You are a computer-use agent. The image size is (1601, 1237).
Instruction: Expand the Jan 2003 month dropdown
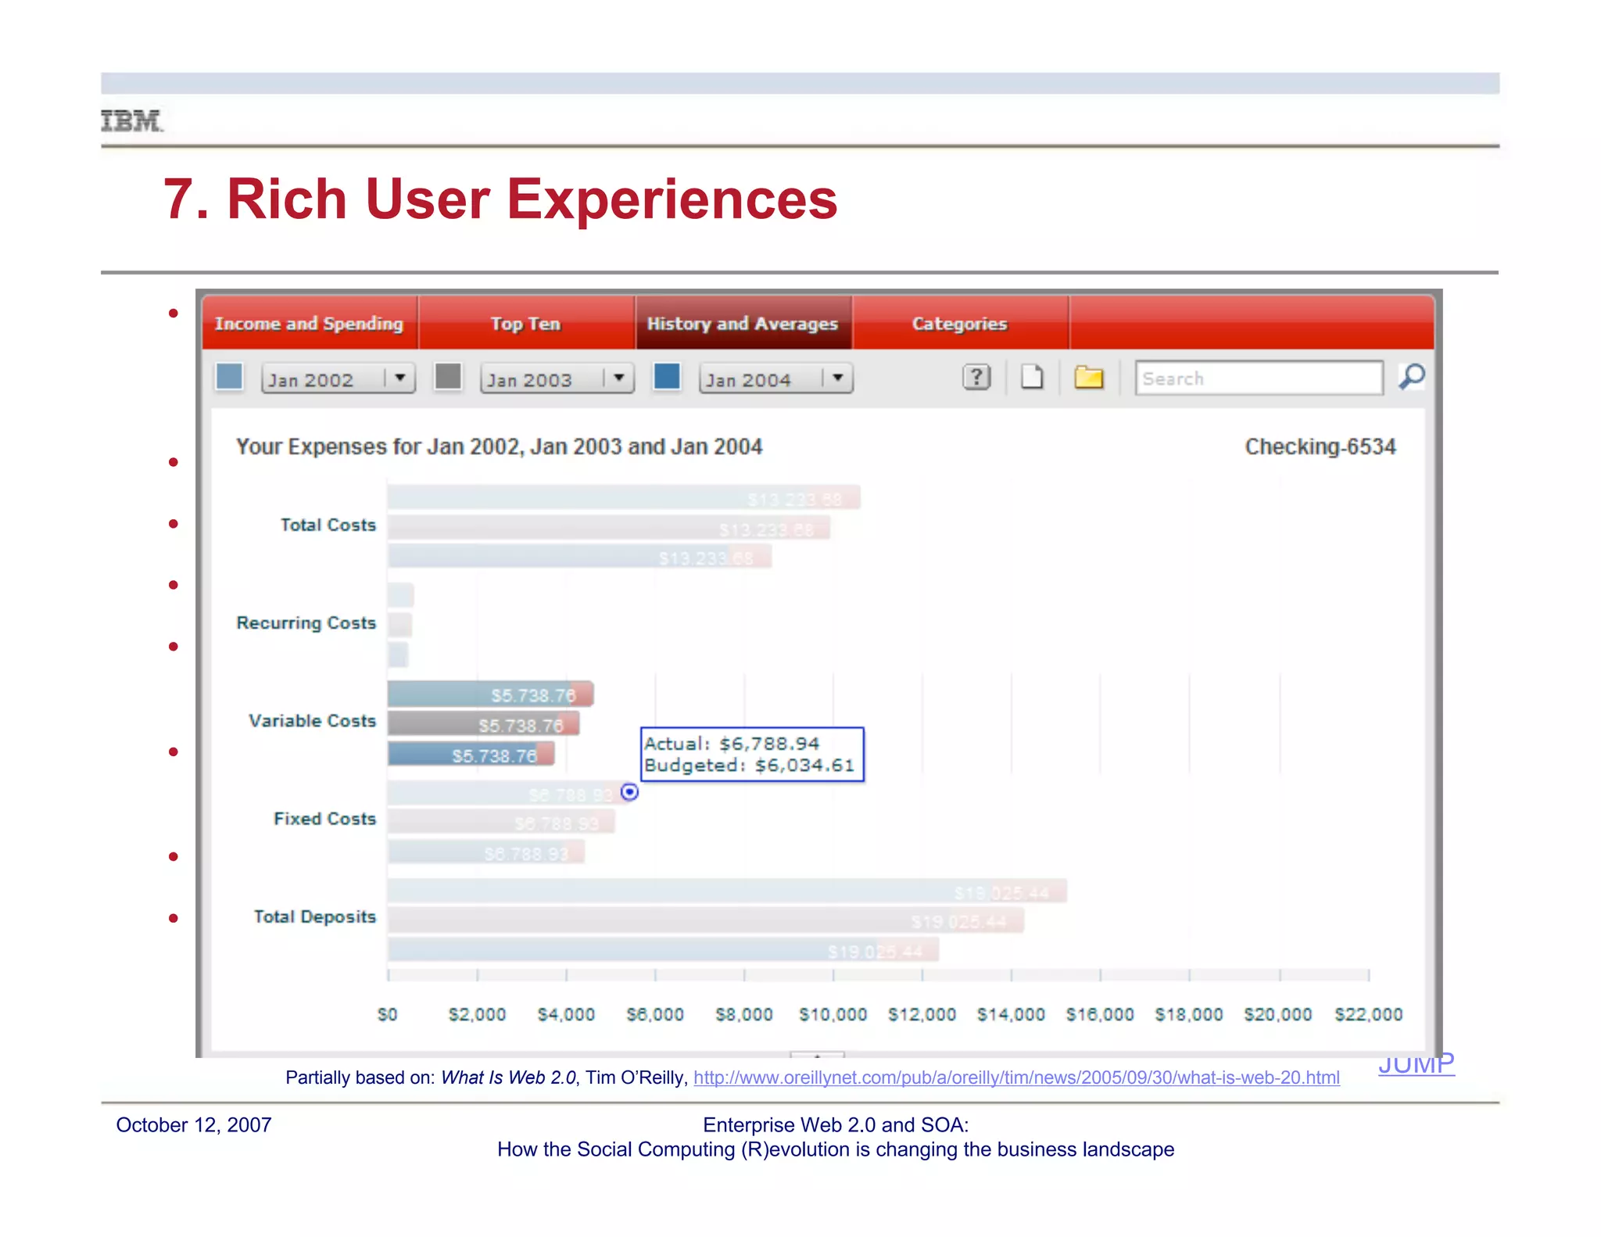click(x=557, y=379)
